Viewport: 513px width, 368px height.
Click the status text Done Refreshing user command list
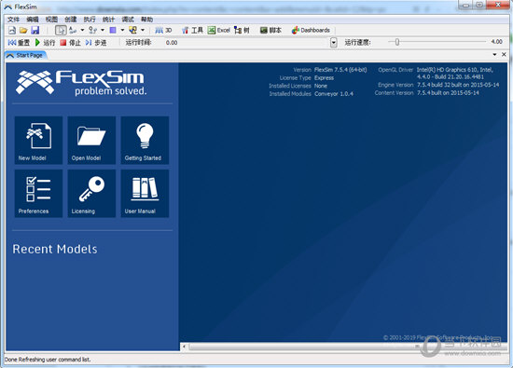(x=48, y=360)
